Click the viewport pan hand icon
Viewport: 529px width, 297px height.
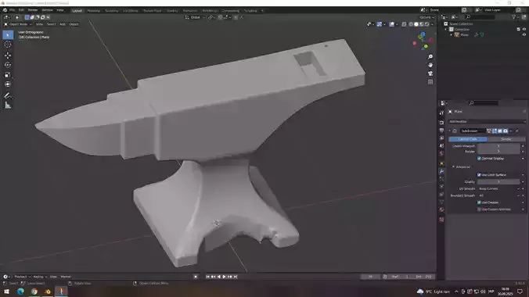[430, 65]
